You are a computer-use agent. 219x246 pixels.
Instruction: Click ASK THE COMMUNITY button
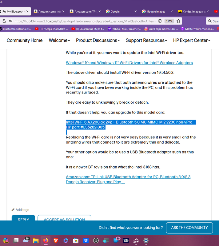click(x=189, y=228)
